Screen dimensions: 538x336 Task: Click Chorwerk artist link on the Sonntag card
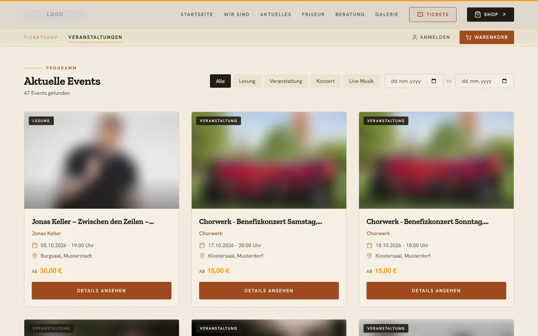click(x=378, y=234)
